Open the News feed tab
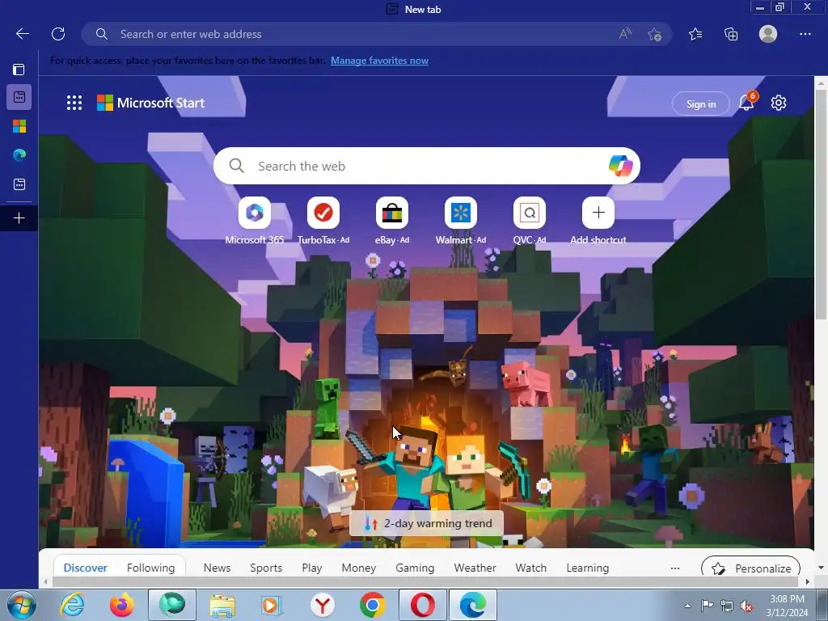Screen dimensions: 828x621 [x=217, y=568]
